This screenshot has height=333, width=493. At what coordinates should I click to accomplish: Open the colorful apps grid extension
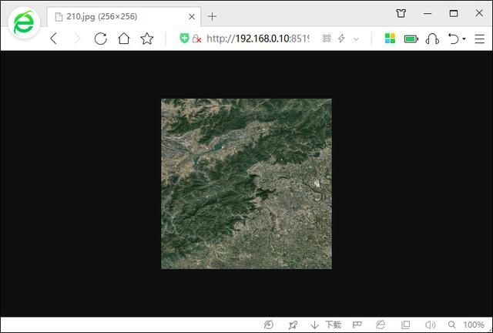390,39
